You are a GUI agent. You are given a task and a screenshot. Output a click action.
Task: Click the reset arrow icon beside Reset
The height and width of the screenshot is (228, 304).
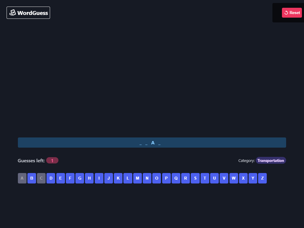(x=286, y=13)
